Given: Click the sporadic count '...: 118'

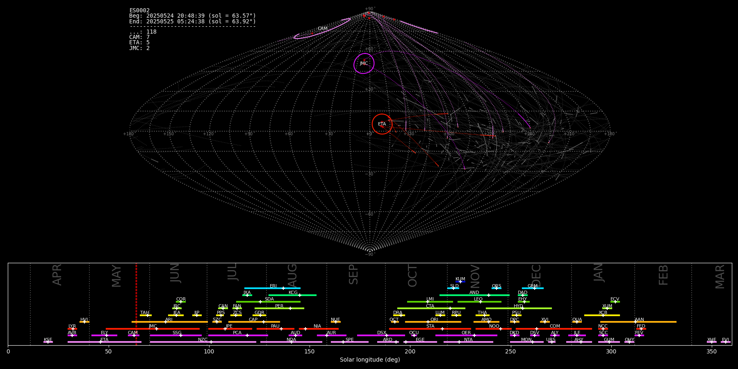Looking at the screenshot, I should point(143,32).
